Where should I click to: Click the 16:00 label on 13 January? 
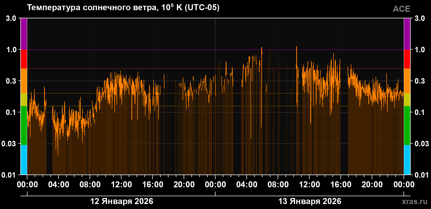coord(341,185)
